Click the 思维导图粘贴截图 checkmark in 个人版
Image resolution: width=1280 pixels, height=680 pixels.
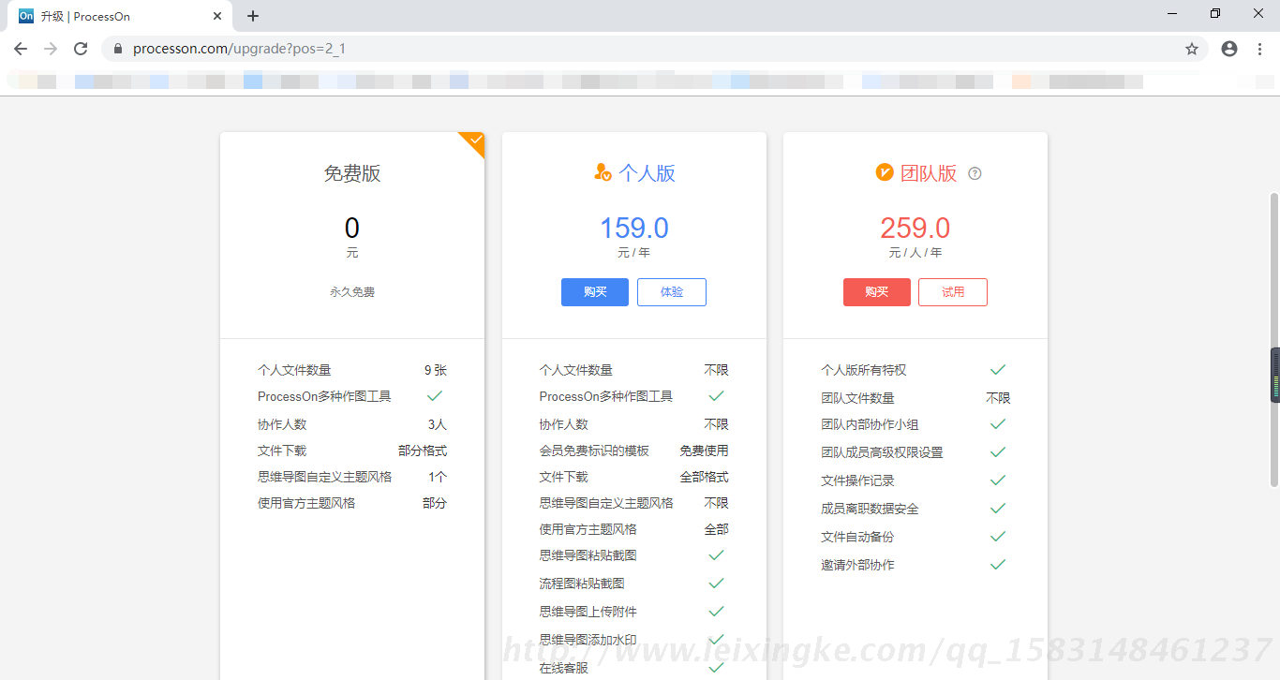point(716,555)
